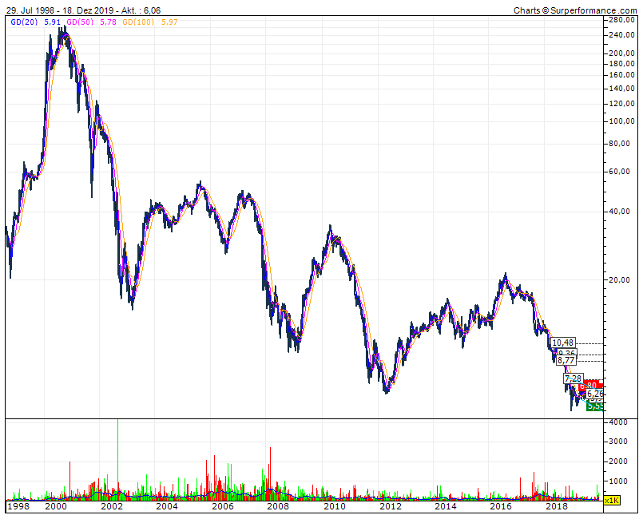Viewport: 643px width, 519px height.
Task: Click the 4000 volume axis label
Action: pyautogui.click(x=615, y=422)
